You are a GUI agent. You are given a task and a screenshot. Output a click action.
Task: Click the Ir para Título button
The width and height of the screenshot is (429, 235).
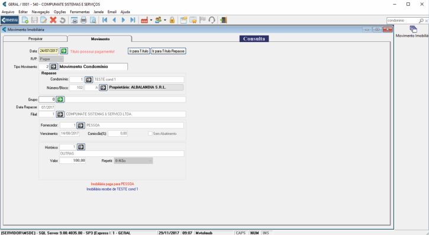138,51
